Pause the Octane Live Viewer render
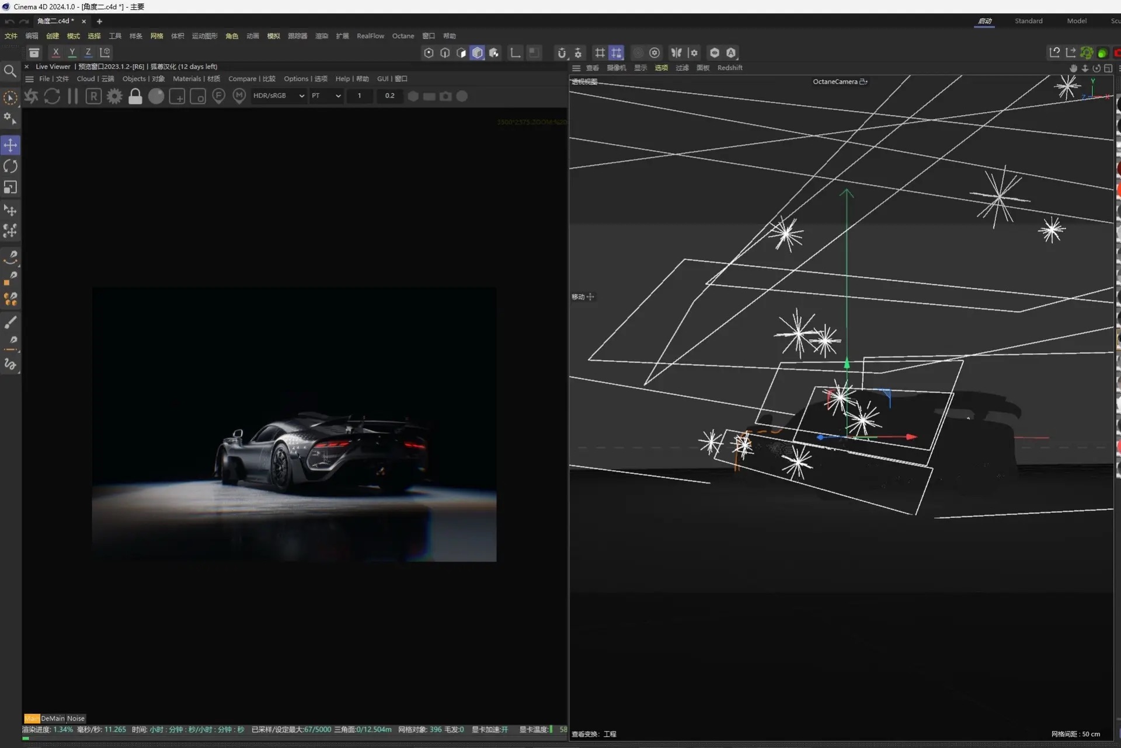Image resolution: width=1121 pixels, height=748 pixels. [x=73, y=96]
